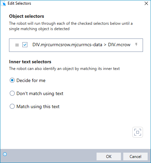Click the DIV.mjrcurrncsrow.mjcurrncs-data selector text
The image size is (151, 163).
tap(67, 45)
